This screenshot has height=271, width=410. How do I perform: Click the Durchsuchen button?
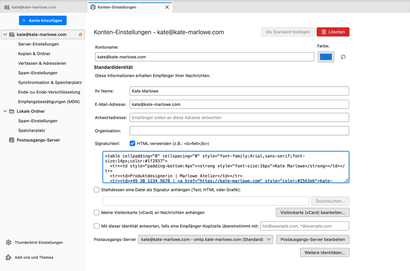pyautogui.click(x=330, y=201)
